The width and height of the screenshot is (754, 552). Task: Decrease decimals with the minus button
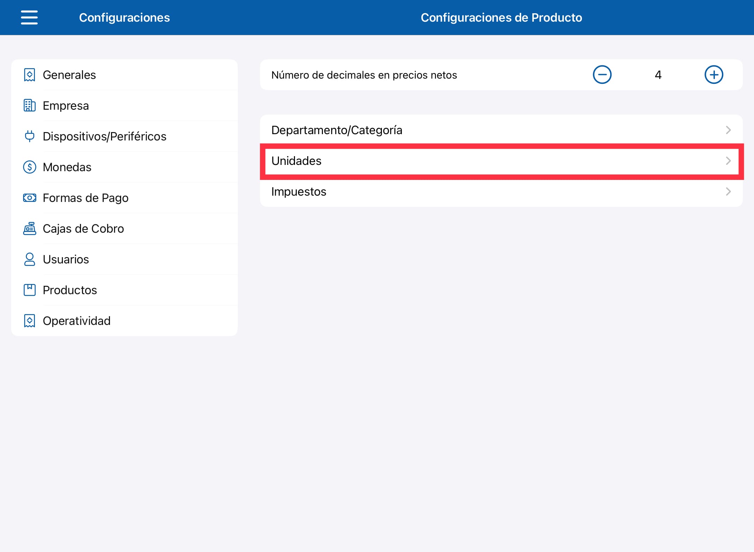tap(602, 75)
